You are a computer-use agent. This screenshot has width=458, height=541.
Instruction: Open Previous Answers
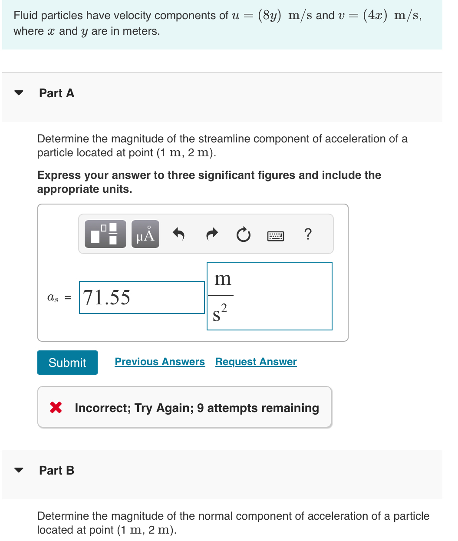[x=160, y=361]
